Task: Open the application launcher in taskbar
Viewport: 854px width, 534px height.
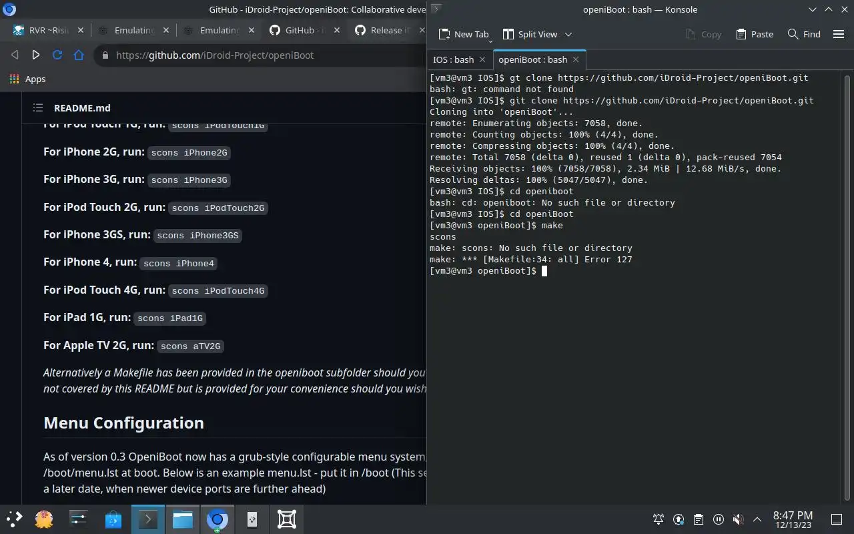Action: 14,519
